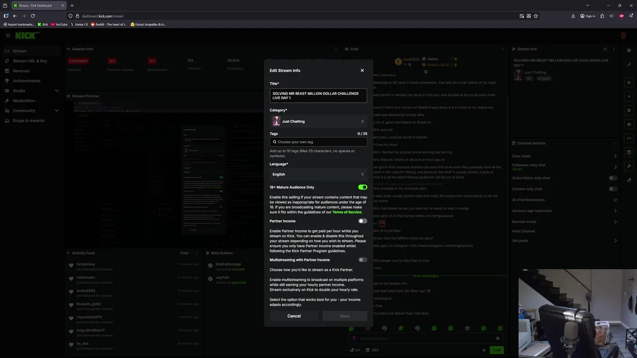This screenshot has height=358, width=637.
Task: Click the Cancel button in dialog
Action: point(294,316)
